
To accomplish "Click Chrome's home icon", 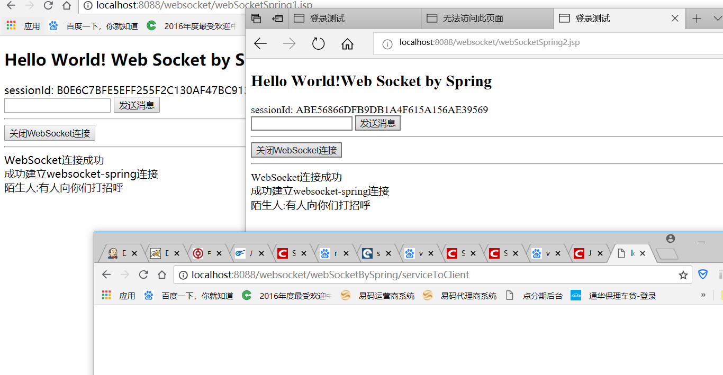I will (x=162, y=275).
